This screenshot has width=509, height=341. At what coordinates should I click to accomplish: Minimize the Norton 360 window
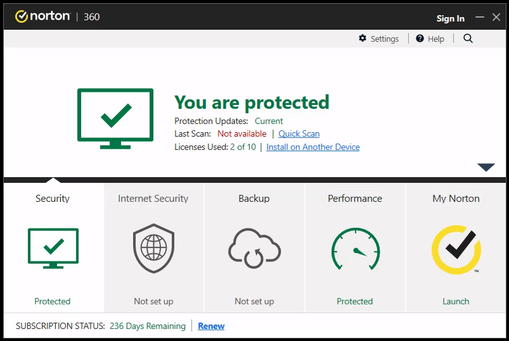[479, 17]
